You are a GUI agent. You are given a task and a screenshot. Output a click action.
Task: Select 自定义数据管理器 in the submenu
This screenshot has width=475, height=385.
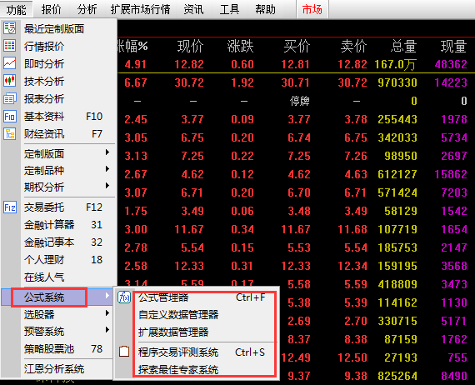click(178, 315)
